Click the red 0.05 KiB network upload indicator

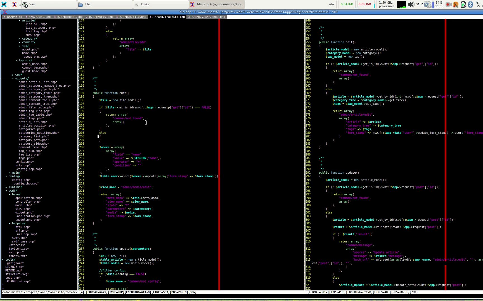coord(364,4)
